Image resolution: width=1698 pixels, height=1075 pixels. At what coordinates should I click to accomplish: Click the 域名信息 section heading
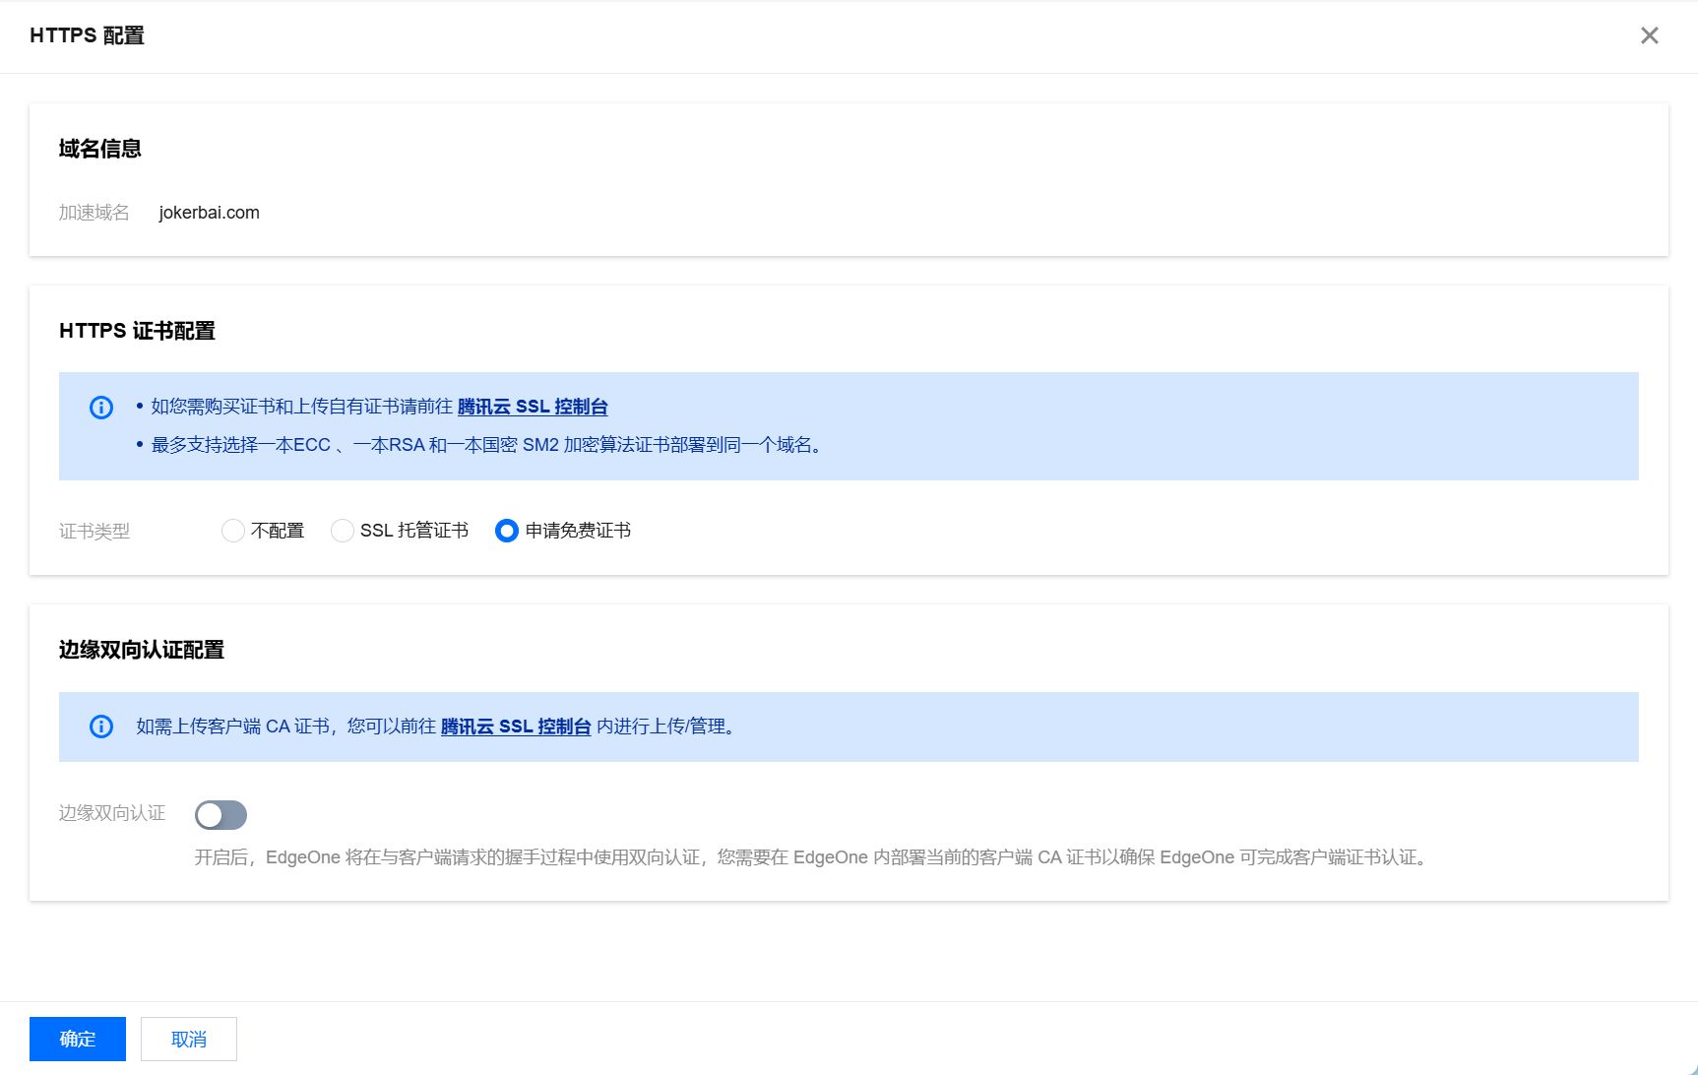coord(99,149)
